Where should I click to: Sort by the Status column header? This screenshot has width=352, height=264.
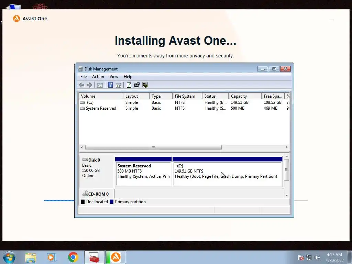click(216, 96)
